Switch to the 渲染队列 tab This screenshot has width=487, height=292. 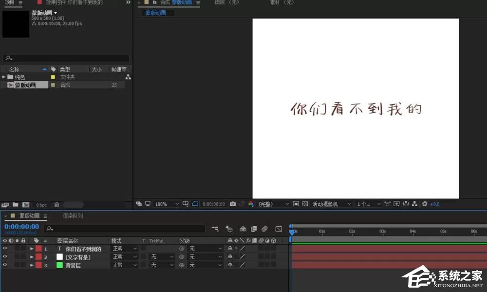pos(73,215)
